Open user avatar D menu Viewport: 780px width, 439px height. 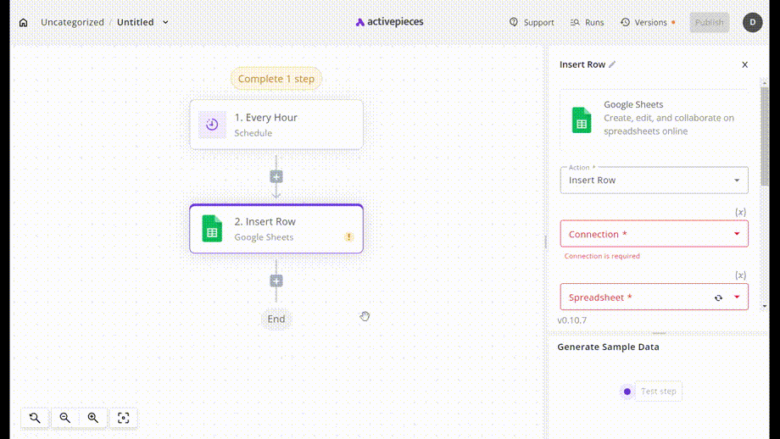[752, 22]
